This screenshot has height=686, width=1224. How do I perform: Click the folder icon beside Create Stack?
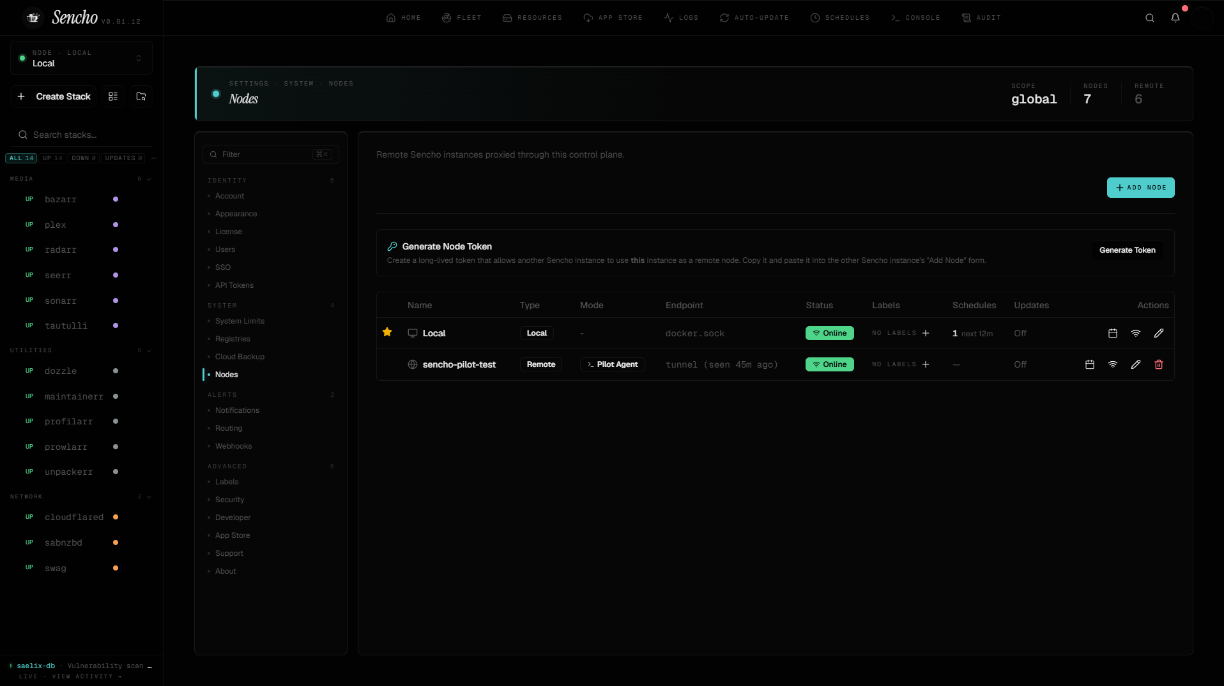(141, 96)
